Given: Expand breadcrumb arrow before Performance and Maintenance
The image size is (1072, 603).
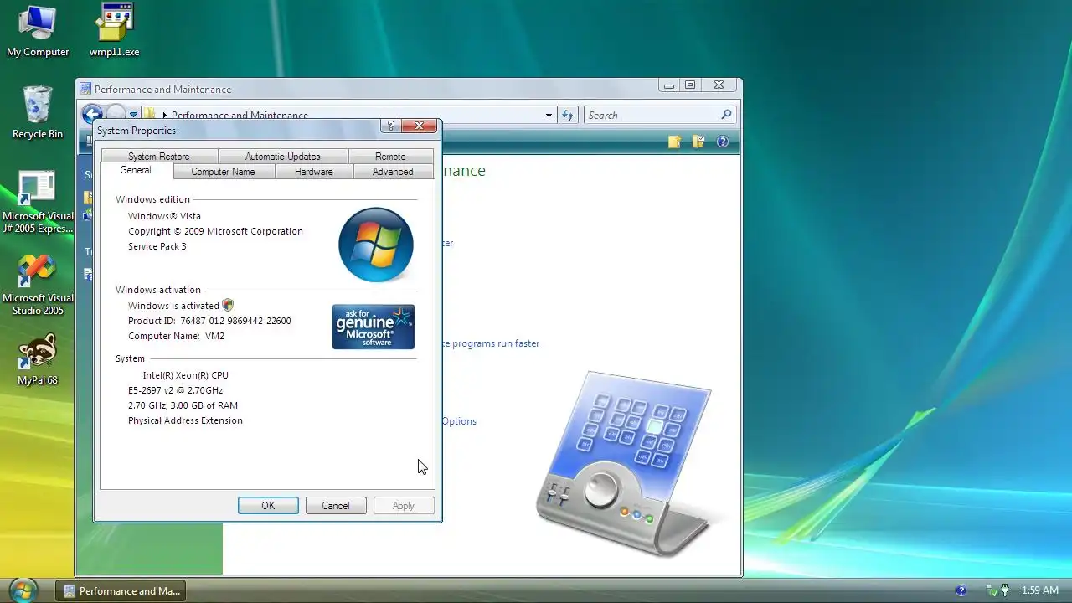Looking at the screenshot, I should 164,116.
